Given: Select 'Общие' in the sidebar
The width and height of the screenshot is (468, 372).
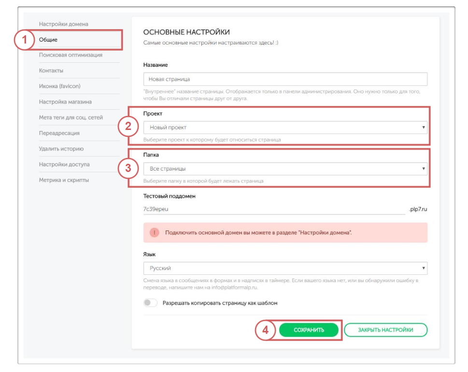Looking at the screenshot, I should pos(48,40).
